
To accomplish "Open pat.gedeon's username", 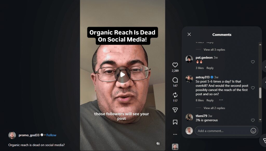I will tap(204, 57).
